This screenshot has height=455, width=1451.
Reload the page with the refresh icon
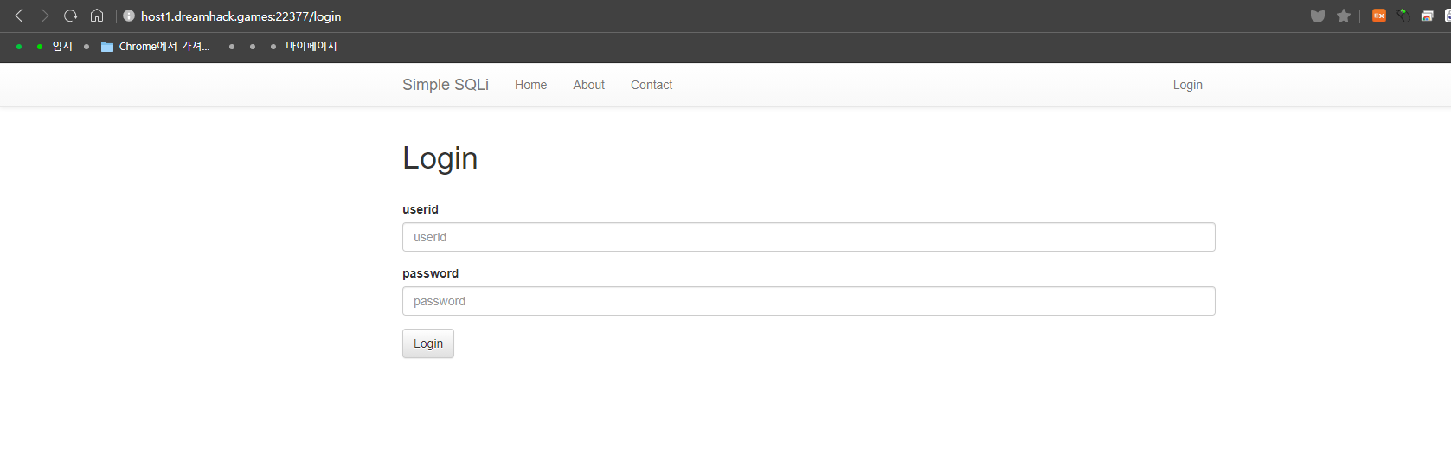click(71, 16)
